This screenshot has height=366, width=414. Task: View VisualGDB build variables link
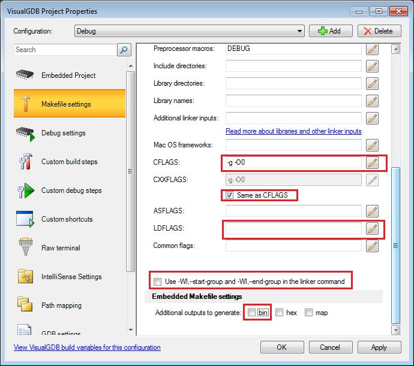87,347
